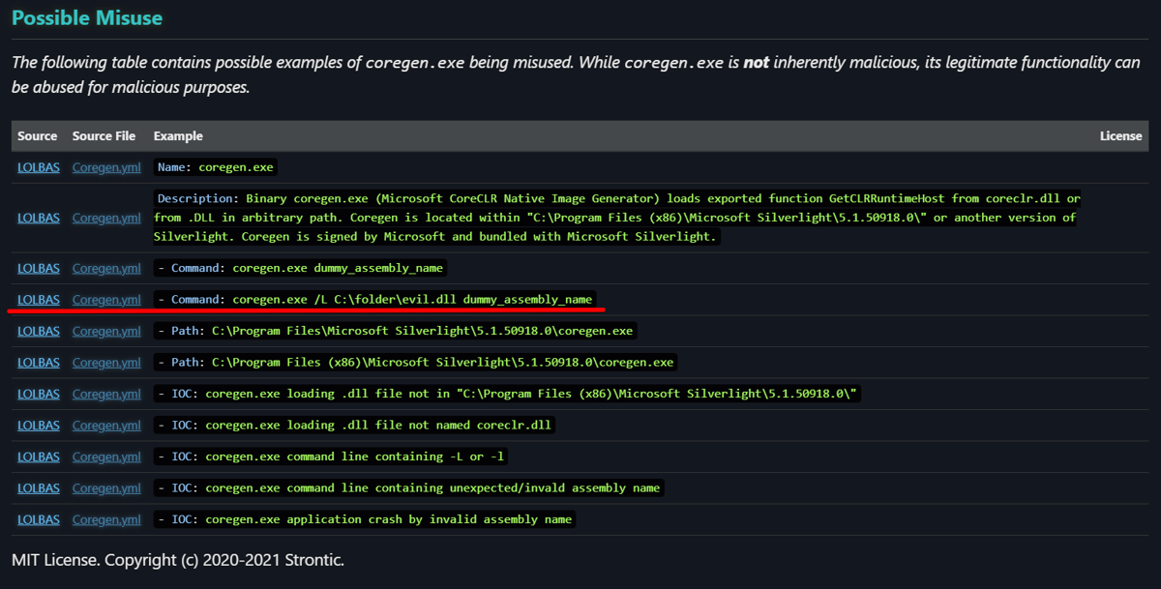Click the 'Source' column header

(38, 136)
